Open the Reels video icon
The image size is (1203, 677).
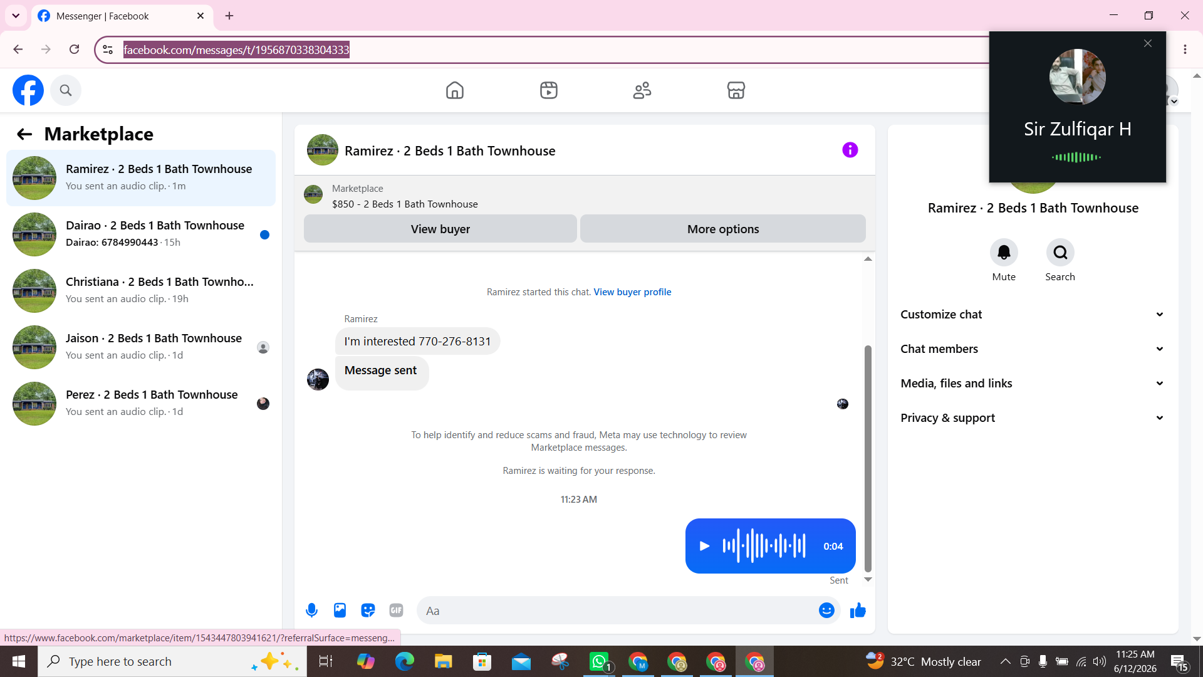coord(549,90)
